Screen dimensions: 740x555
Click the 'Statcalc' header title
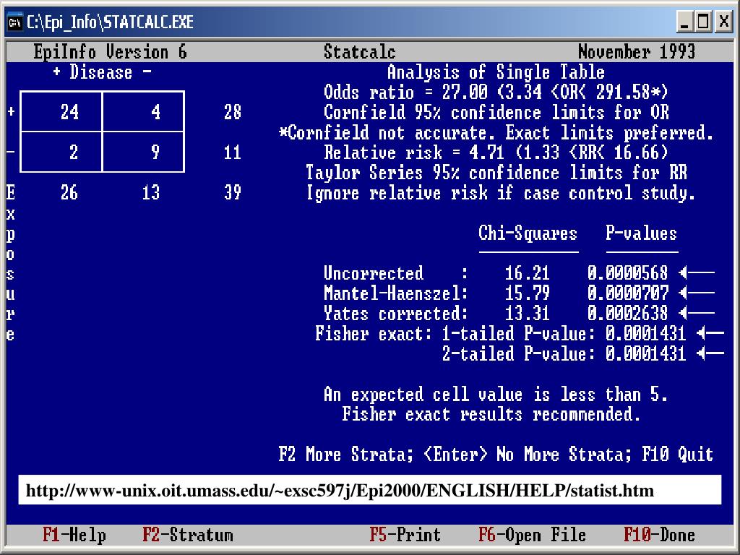(x=360, y=51)
